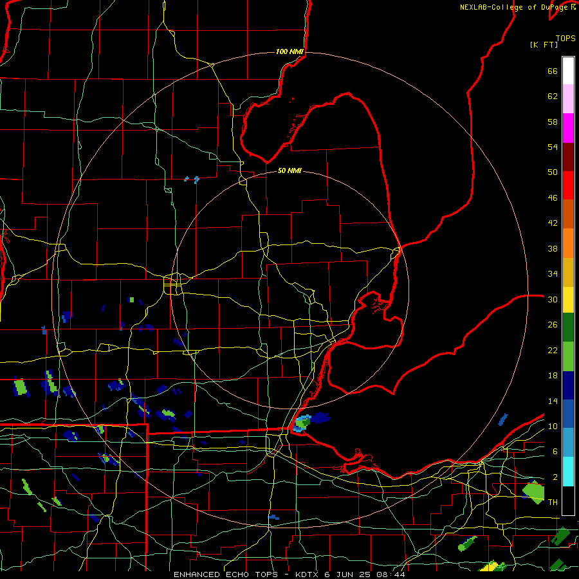Screen dimensions: 579x579
Task: Click the navy 18 kft legend swatch
Action: [x=568, y=385]
